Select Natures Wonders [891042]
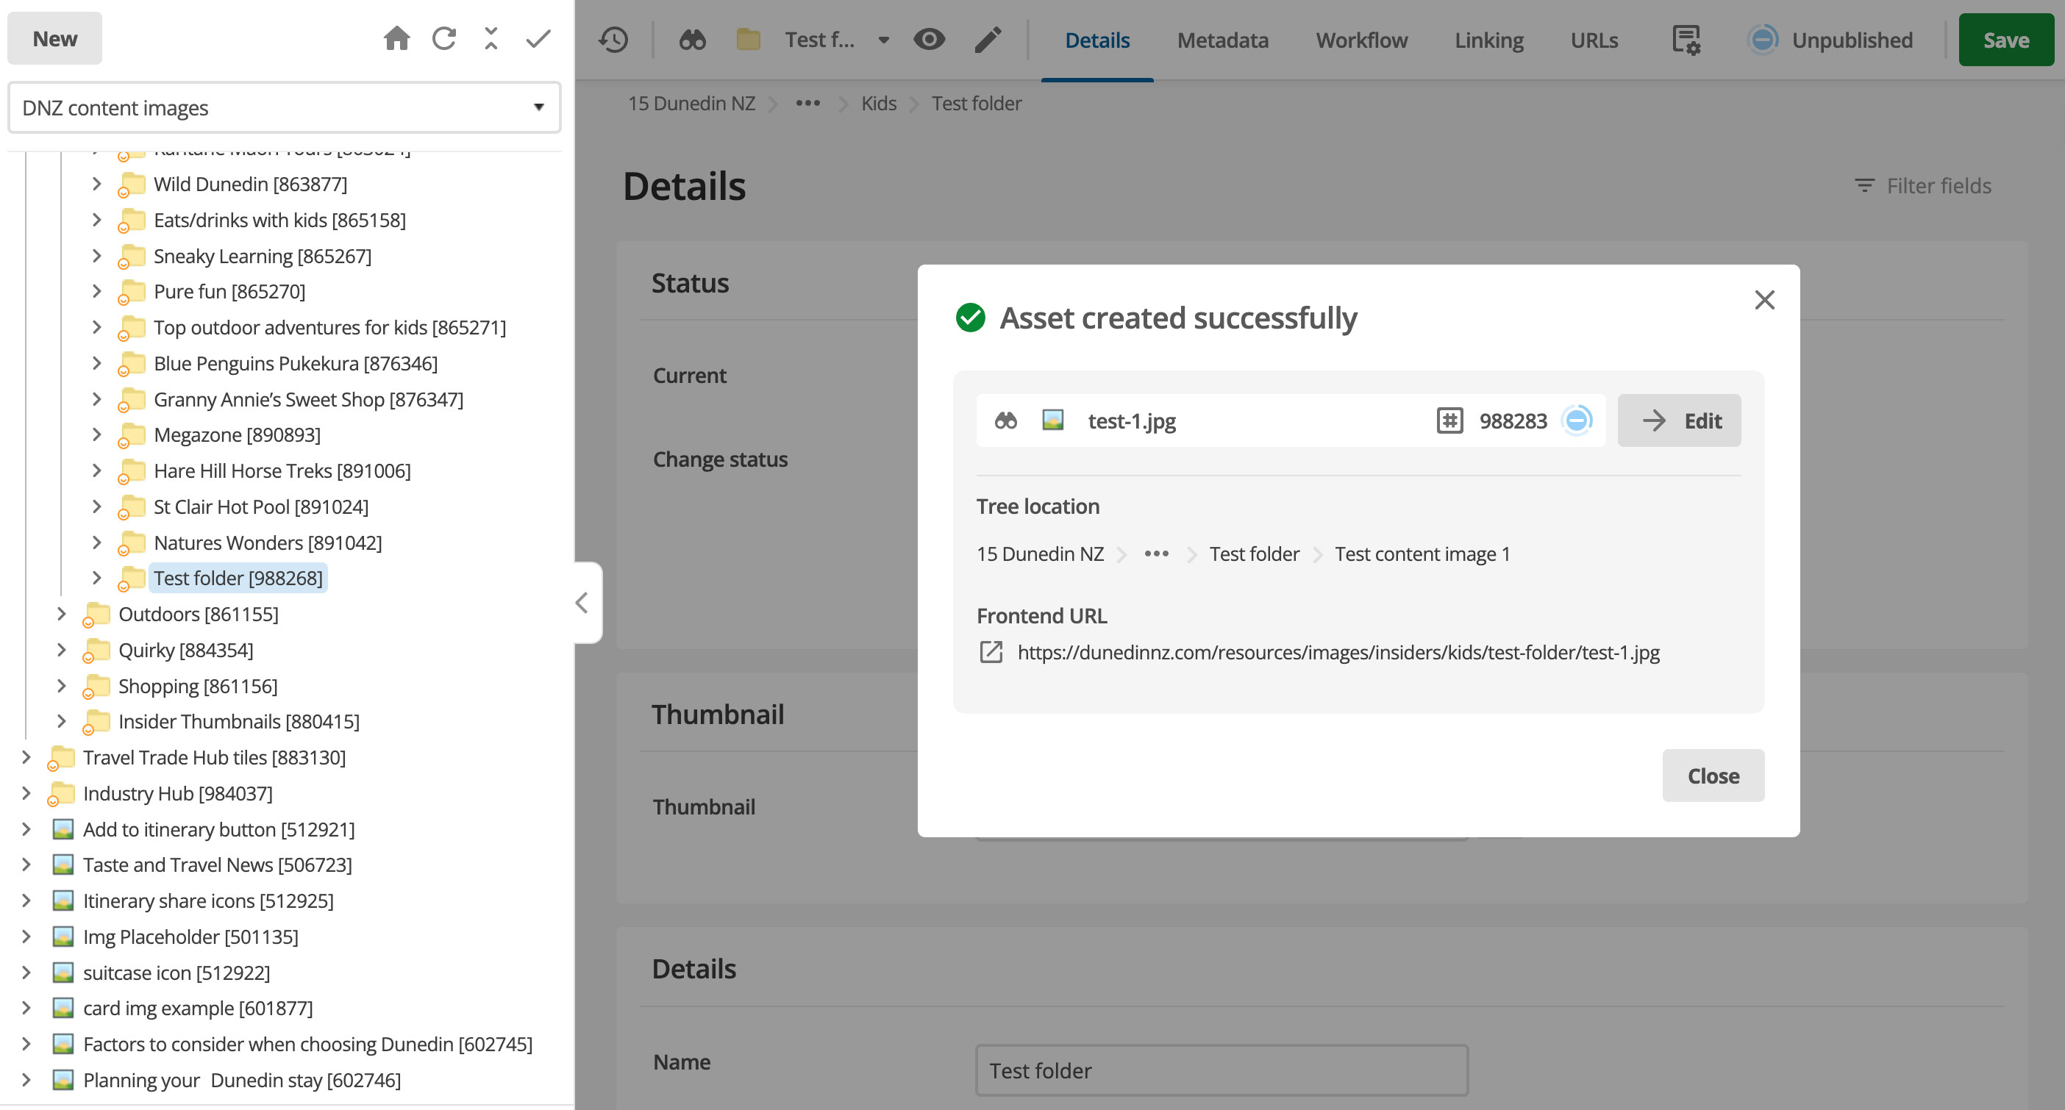The width and height of the screenshot is (2065, 1110). point(267,543)
